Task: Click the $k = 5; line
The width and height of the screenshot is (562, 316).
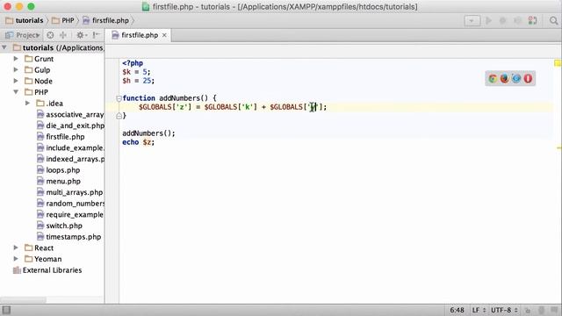Action: [x=136, y=72]
